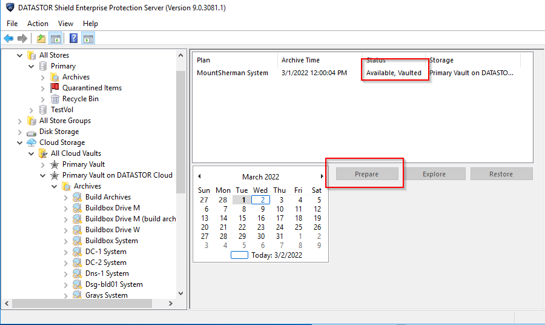The image size is (545, 325).
Task: Open the Help menu
Action: 90,23
